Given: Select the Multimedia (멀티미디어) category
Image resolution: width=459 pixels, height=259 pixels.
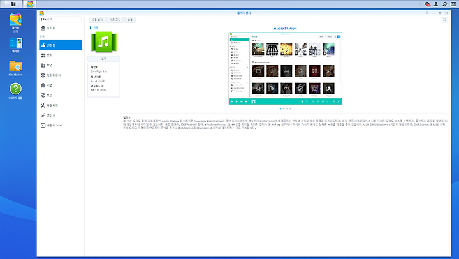Looking at the screenshot, I should [61, 75].
